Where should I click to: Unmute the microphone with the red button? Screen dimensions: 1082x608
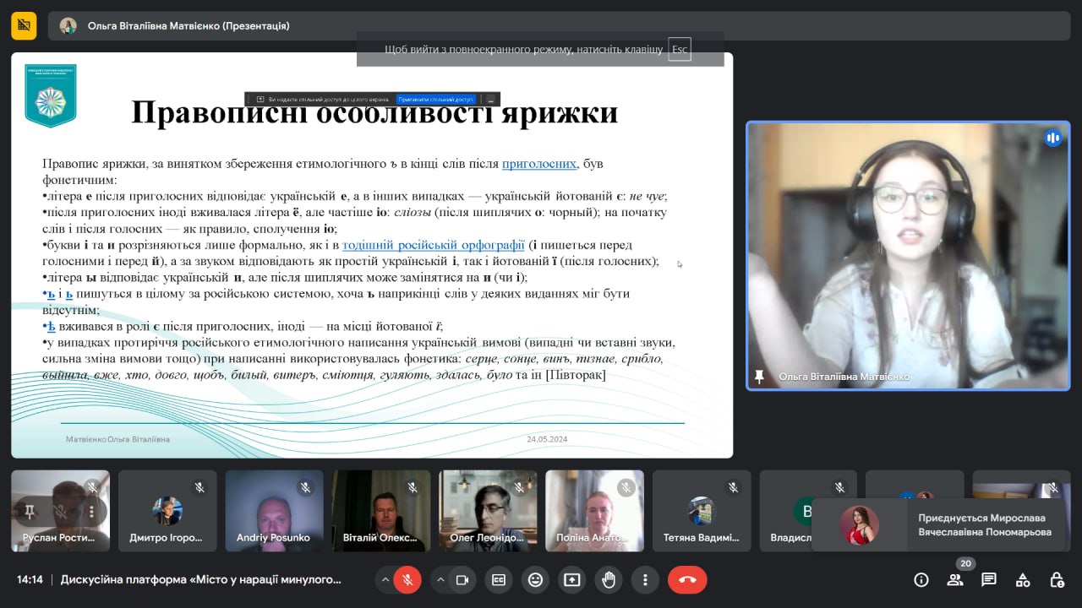point(407,579)
